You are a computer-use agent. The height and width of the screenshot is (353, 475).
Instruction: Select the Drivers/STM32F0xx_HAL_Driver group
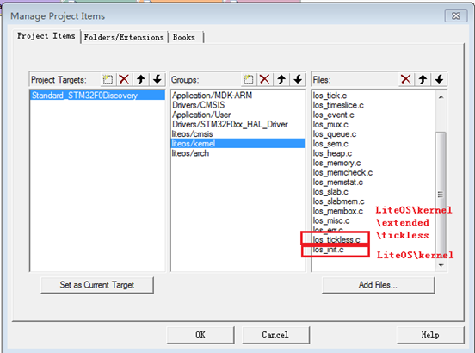[x=237, y=125]
